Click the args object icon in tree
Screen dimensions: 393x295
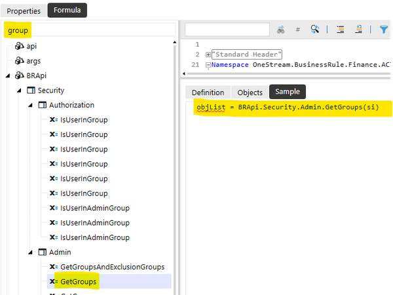pyautogui.click(x=19, y=60)
